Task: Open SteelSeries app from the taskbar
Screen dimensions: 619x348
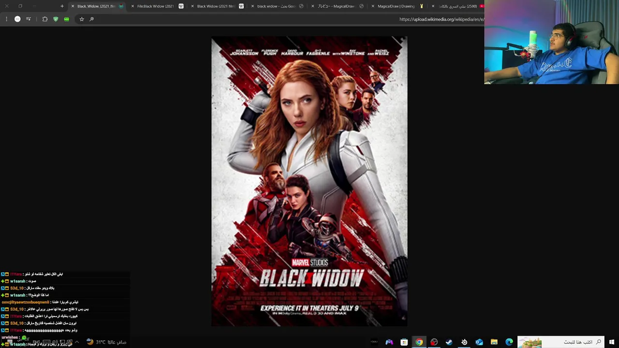Action: click(464, 342)
